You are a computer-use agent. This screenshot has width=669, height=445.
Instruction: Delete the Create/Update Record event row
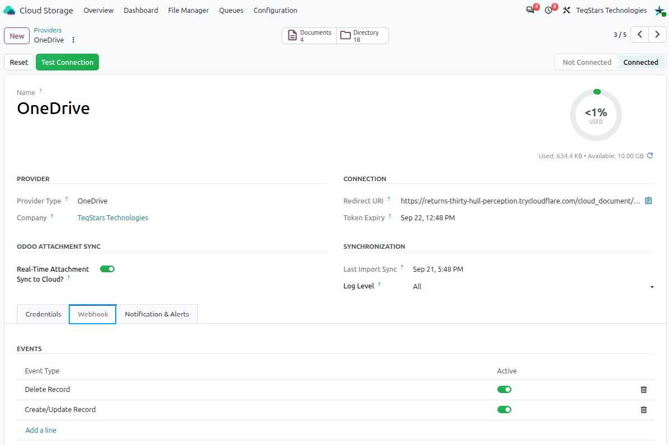[x=644, y=410]
